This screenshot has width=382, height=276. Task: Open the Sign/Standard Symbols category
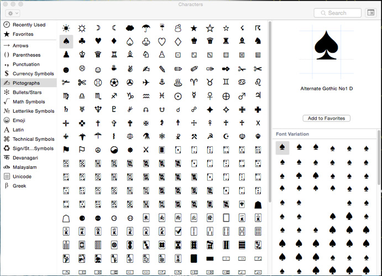(x=29, y=148)
